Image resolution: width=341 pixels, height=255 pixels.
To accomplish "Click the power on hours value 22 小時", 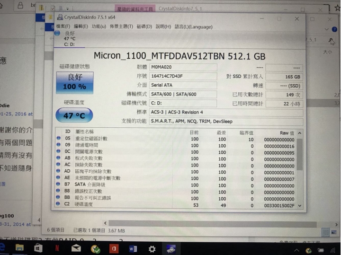I will pos(284,104).
